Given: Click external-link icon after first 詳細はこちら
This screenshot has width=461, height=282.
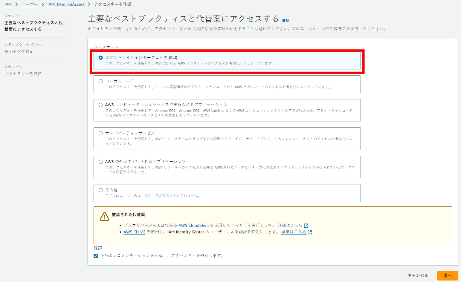Looking at the screenshot, I should [307, 225].
